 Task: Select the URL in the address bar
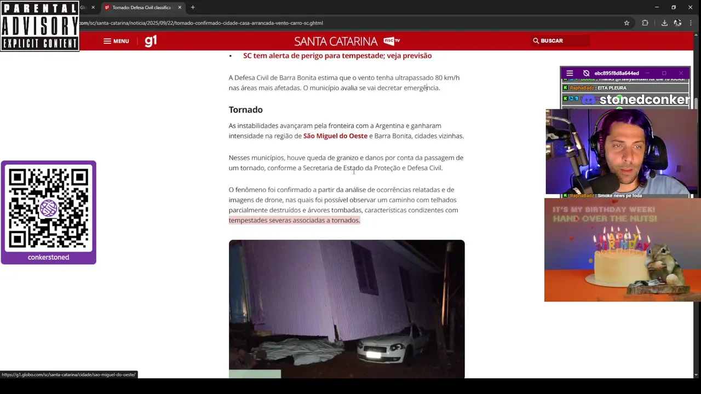coord(202,23)
